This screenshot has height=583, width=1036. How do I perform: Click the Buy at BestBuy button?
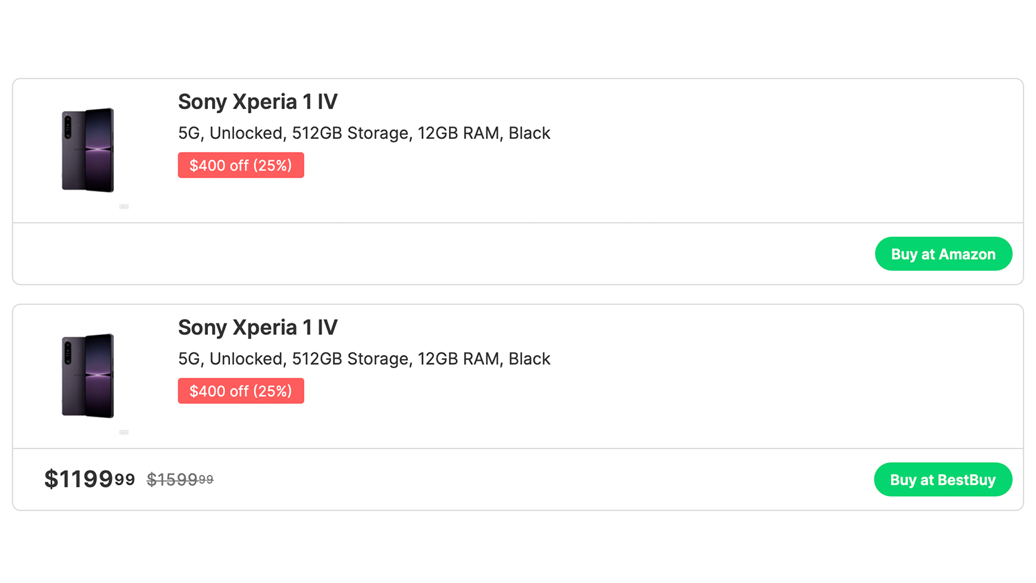click(x=943, y=480)
